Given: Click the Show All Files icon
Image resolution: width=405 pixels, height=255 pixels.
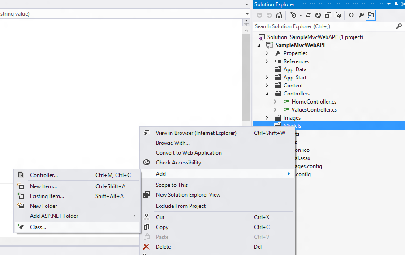Looking at the screenshot, I should 338,15.
